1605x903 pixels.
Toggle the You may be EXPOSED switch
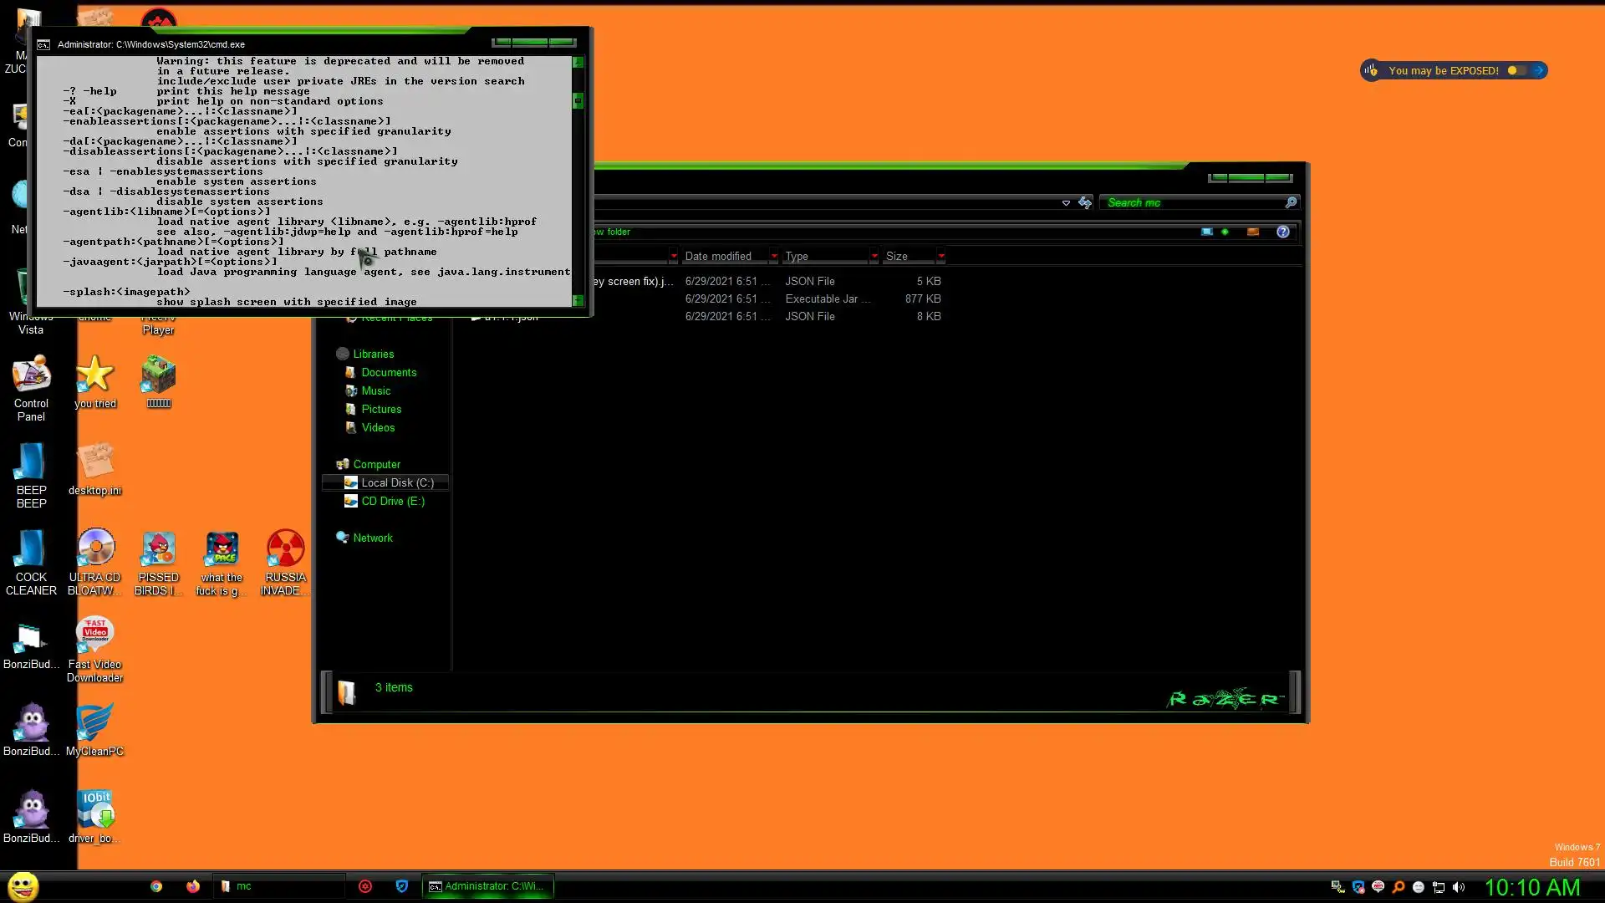[x=1516, y=70]
